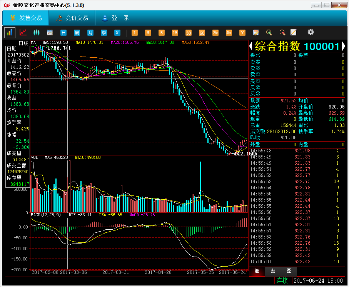Click the 换手率 1.74% value
The height and width of the screenshot is (287, 349).
pyautogui.click(x=338, y=132)
